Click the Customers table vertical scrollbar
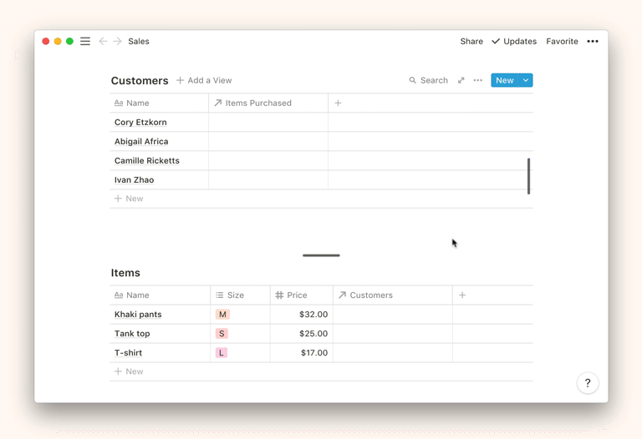 tap(528, 176)
